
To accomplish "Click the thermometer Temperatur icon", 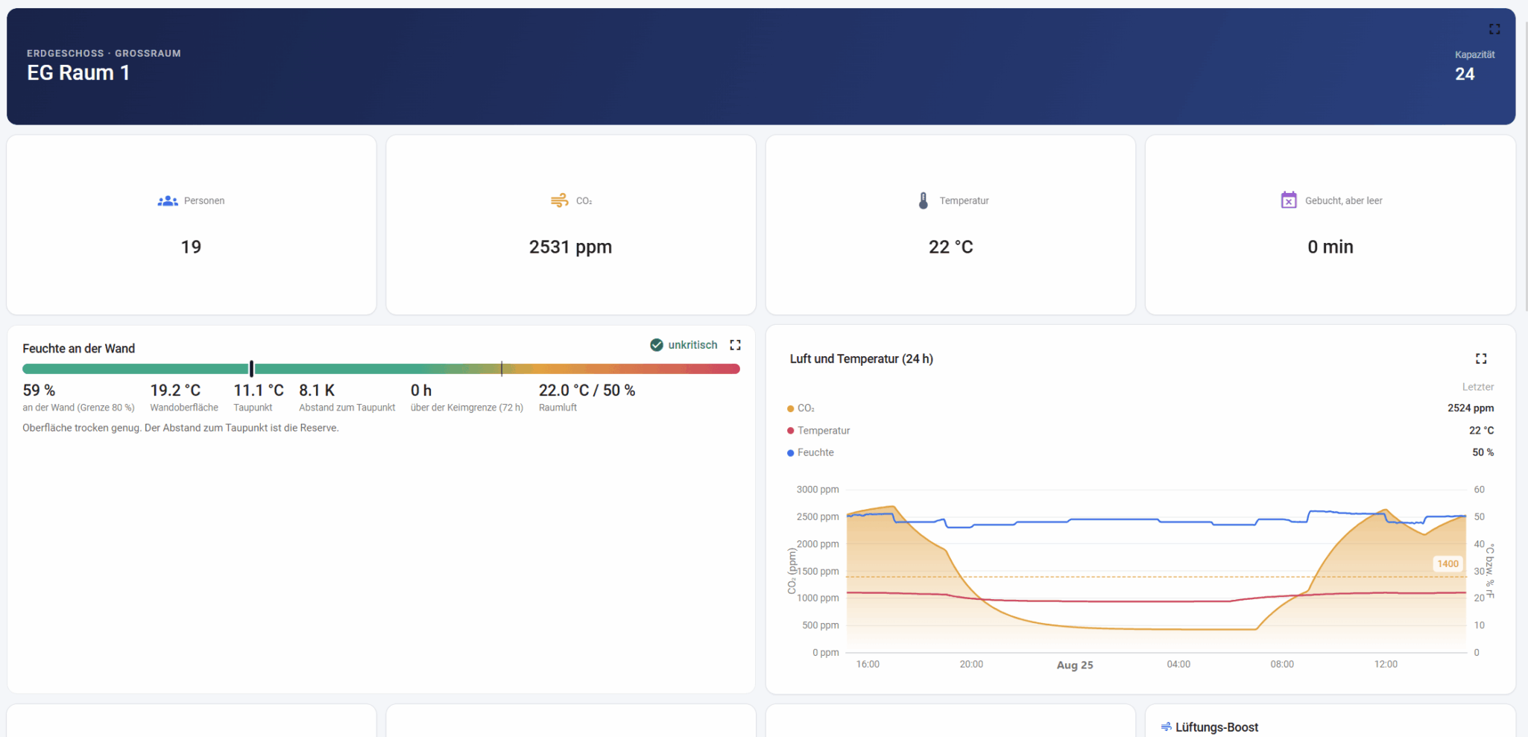I will 924,200.
